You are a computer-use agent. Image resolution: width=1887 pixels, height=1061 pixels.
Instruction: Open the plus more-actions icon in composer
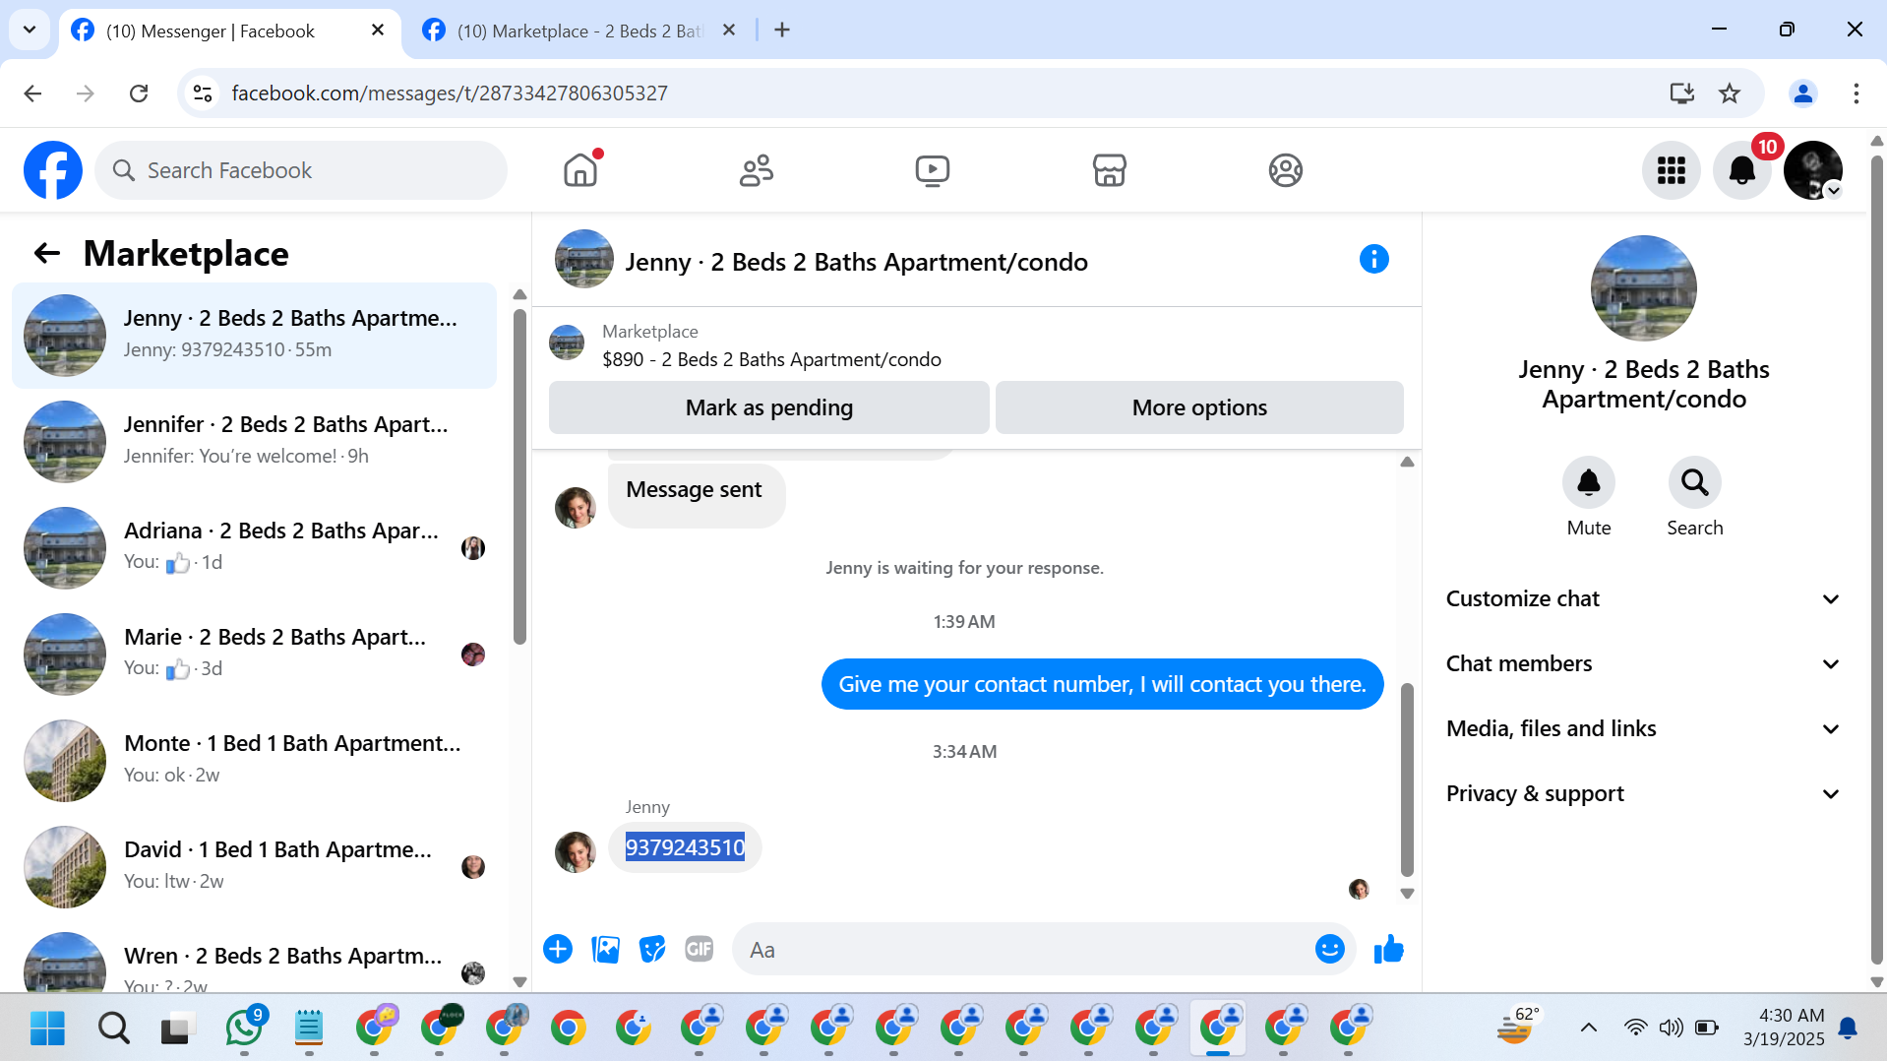point(558,949)
